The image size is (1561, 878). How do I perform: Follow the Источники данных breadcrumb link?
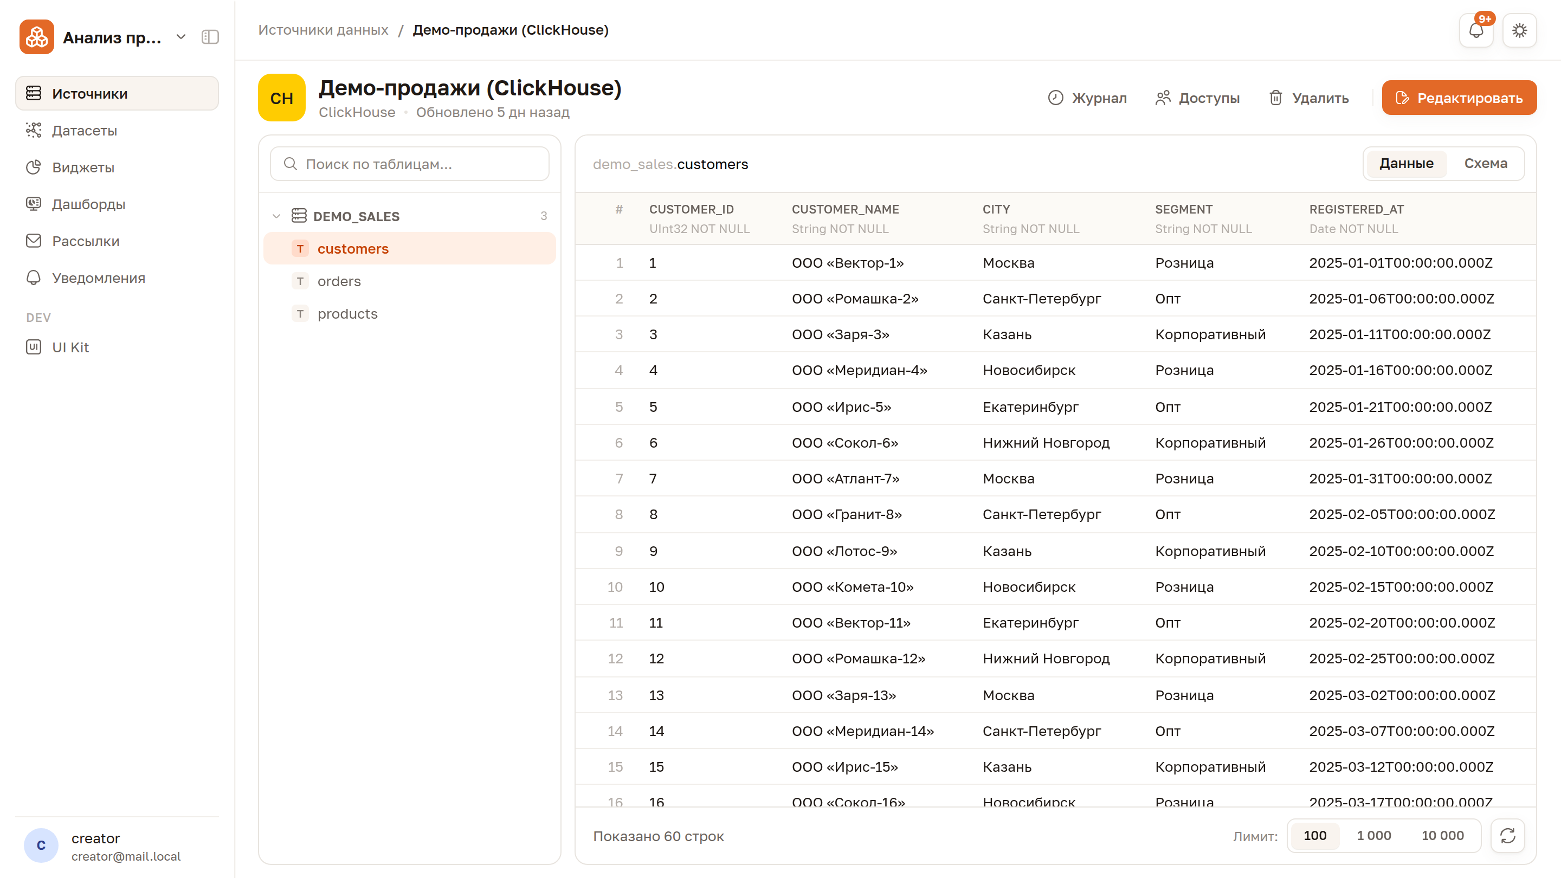[x=323, y=30]
